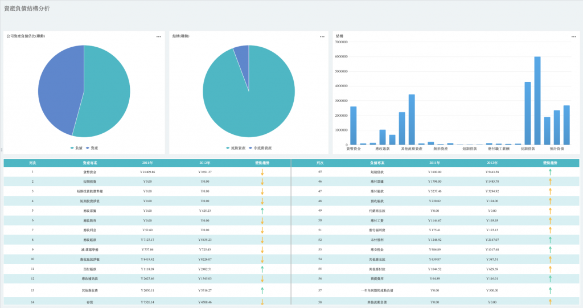Click the 資產負債結構分析 dashboard title
The width and height of the screenshot is (583, 308).
[27, 8]
